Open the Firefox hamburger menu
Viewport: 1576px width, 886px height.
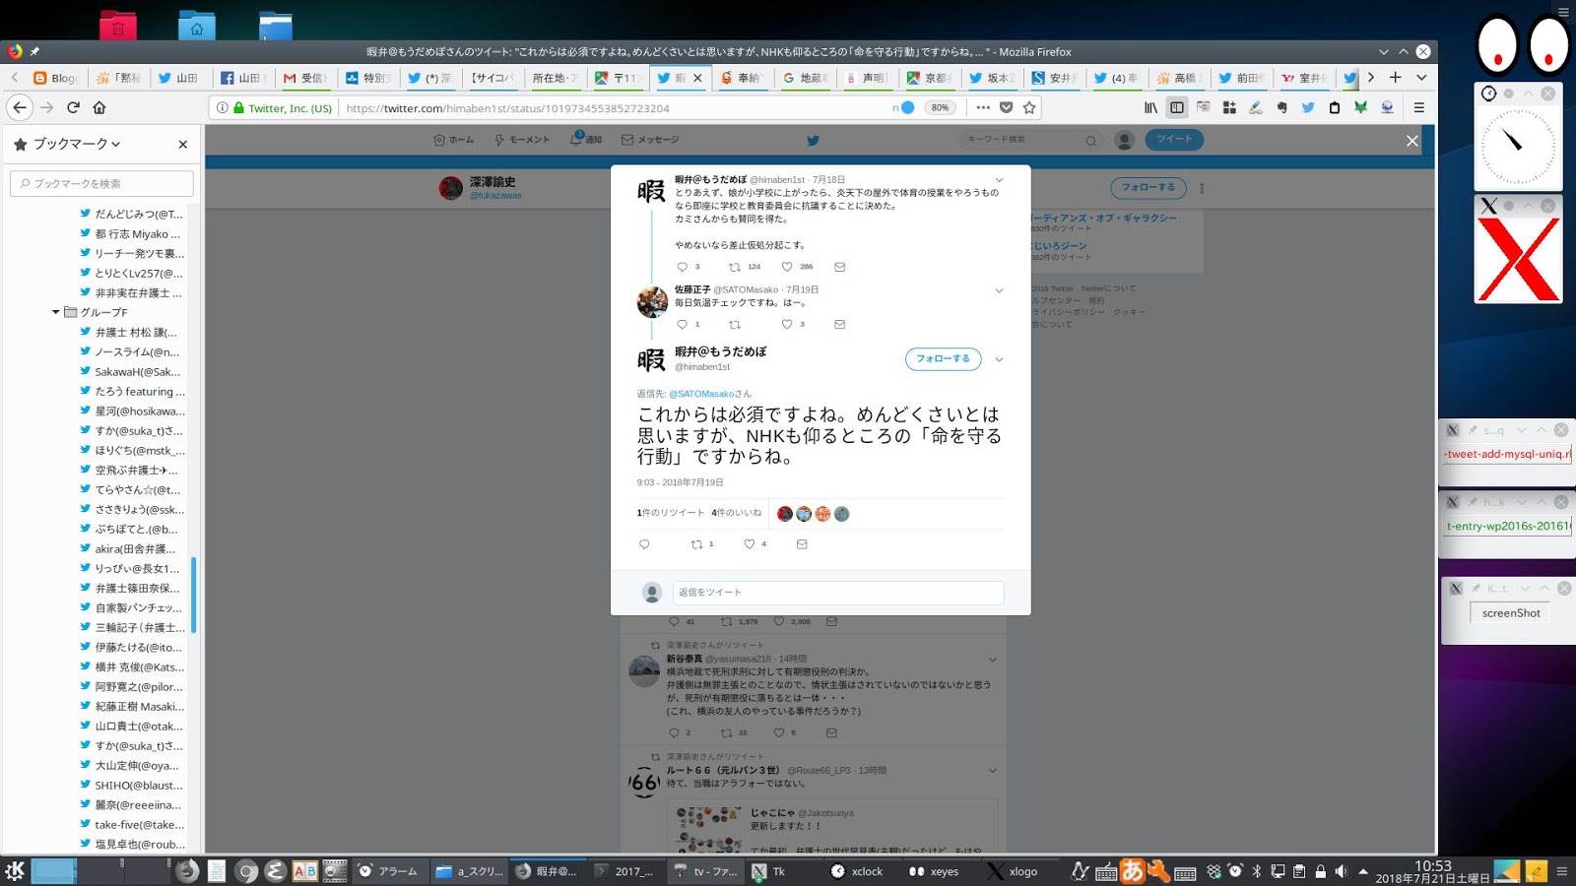click(1419, 107)
